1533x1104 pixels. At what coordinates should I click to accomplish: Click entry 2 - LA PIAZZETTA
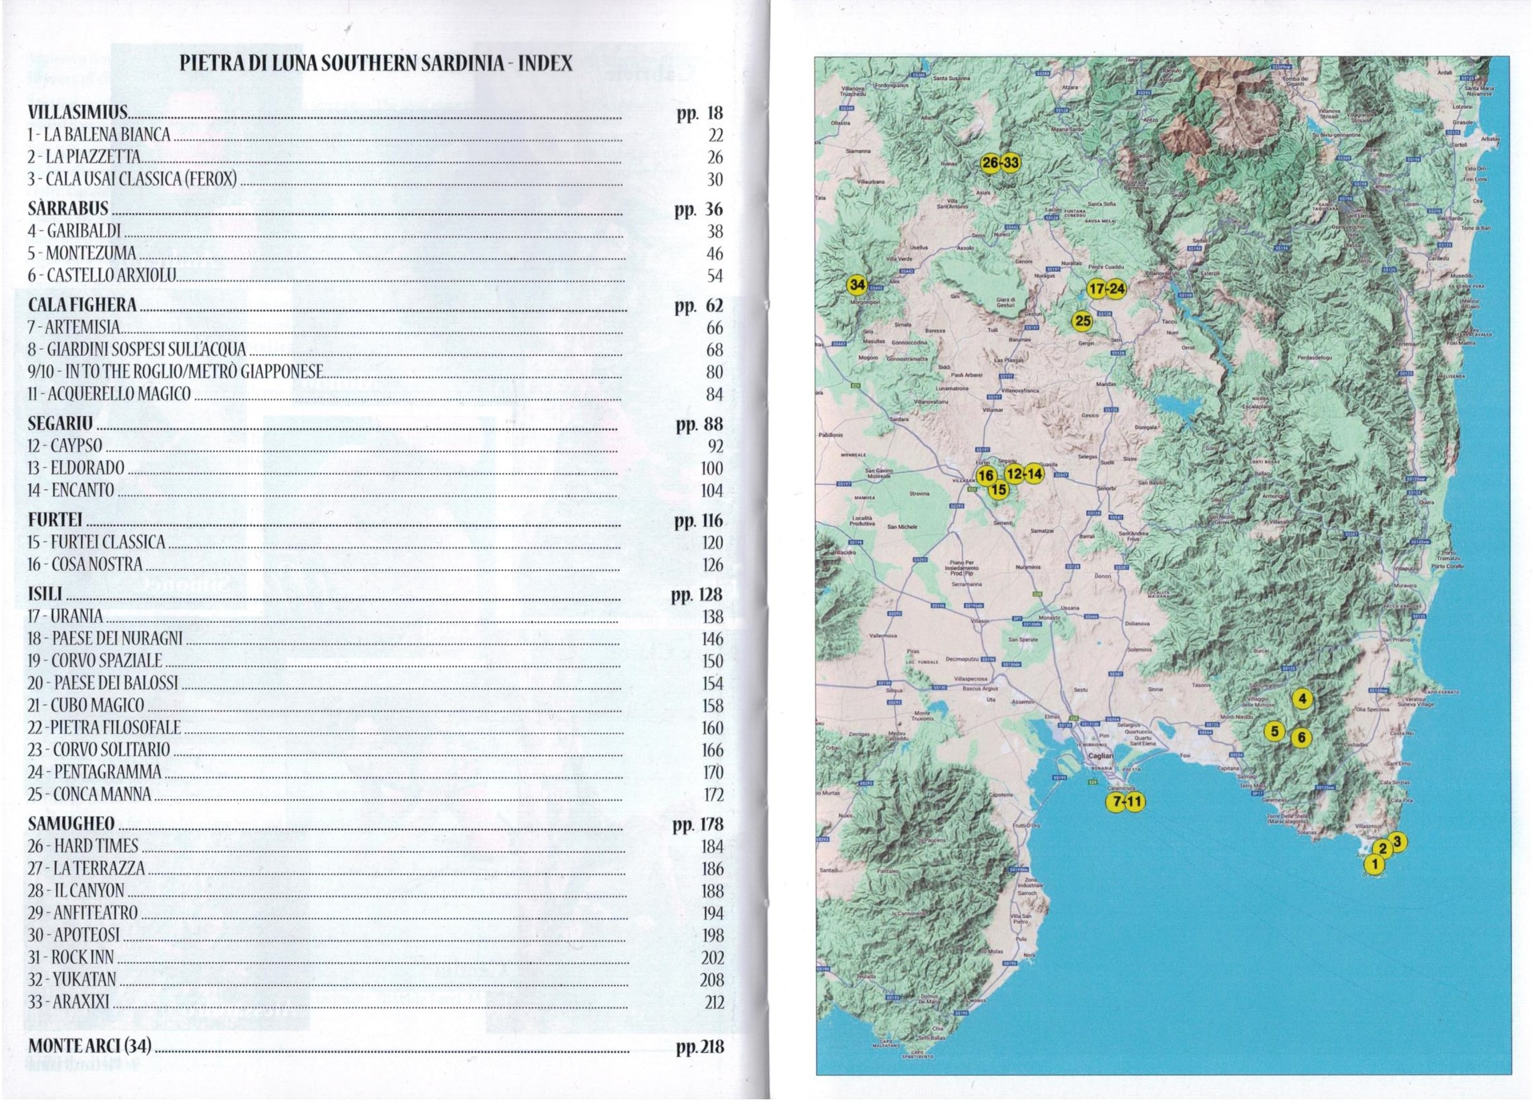point(84,157)
